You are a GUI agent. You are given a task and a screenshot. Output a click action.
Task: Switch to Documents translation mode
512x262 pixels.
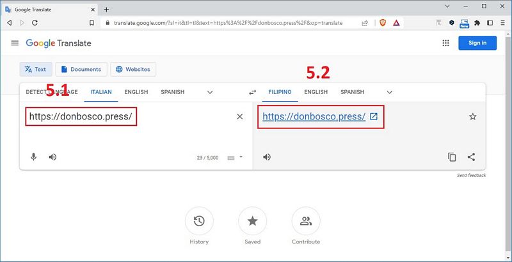click(81, 69)
